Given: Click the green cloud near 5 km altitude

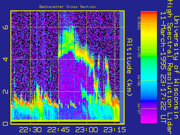Looking at the screenshot, I should pyautogui.click(x=68, y=41).
